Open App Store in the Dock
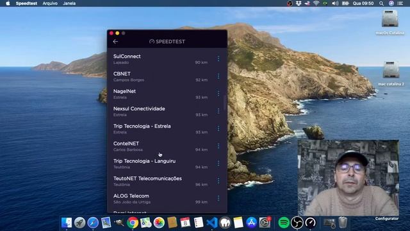 coord(251,223)
